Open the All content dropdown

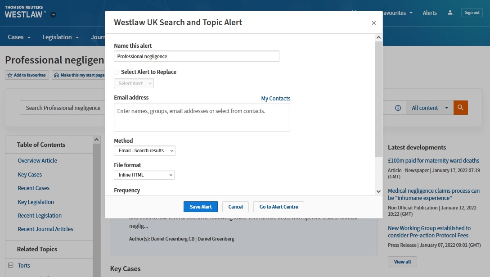pyautogui.click(x=430, y=108)
